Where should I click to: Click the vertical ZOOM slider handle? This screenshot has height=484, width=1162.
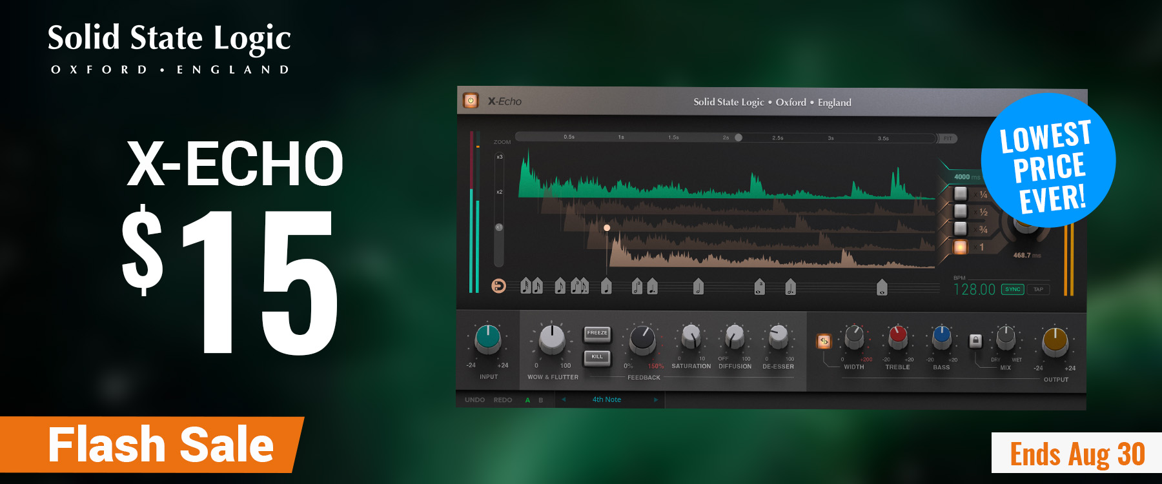498,227
